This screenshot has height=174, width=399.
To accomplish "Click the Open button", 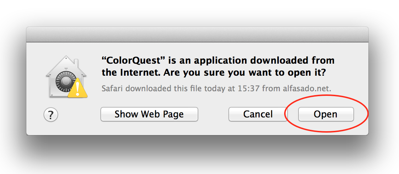I will pyautogui.click(x=326, y=114).
